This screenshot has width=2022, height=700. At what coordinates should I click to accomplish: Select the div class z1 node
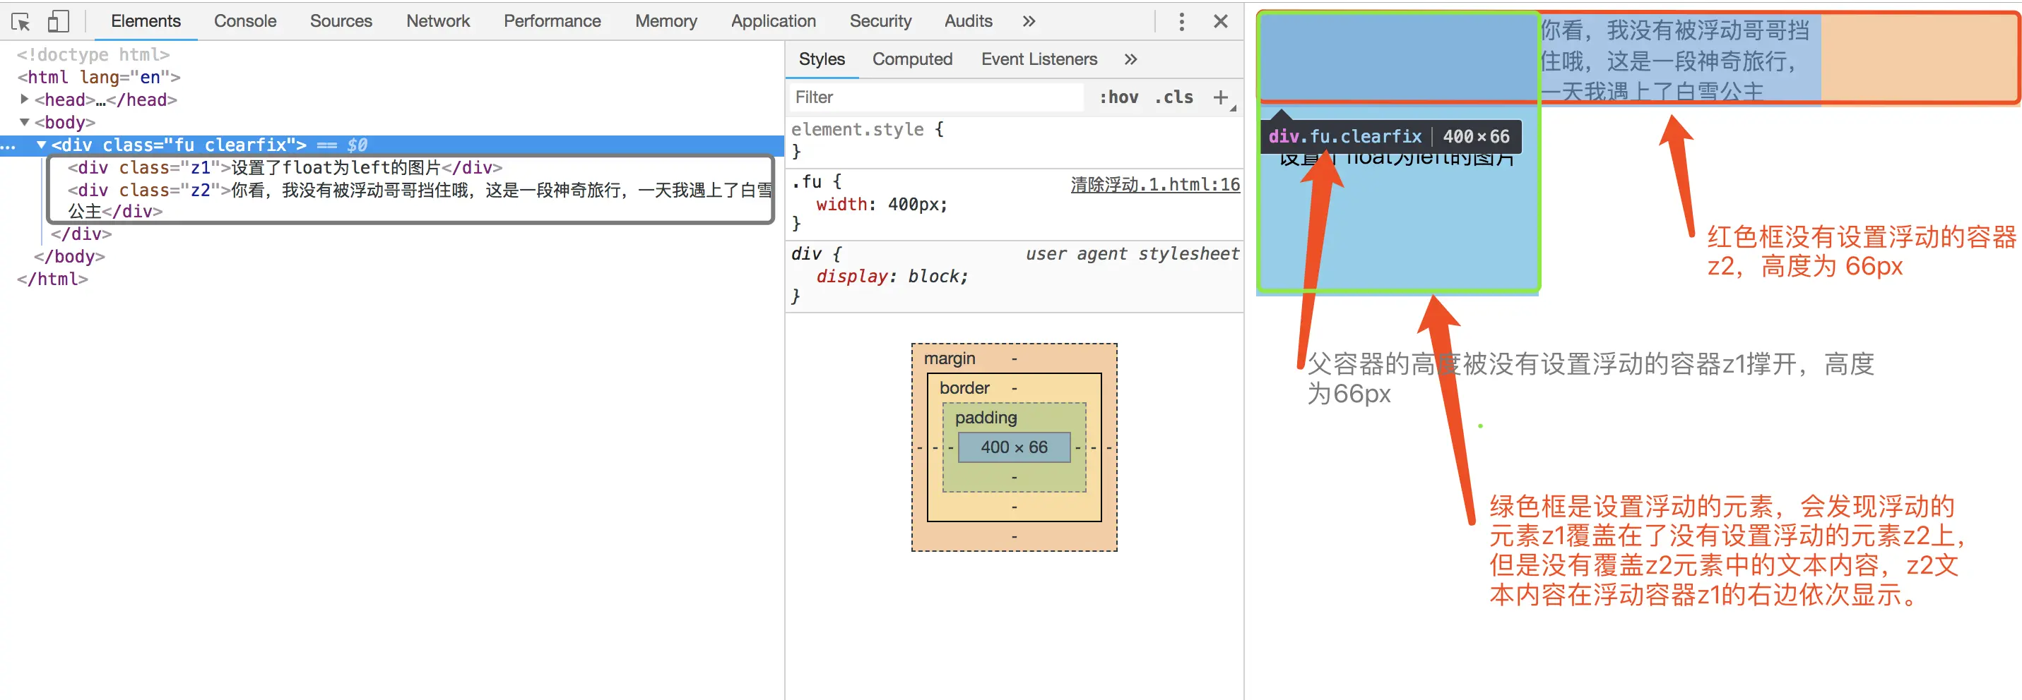tap(285, 168)
